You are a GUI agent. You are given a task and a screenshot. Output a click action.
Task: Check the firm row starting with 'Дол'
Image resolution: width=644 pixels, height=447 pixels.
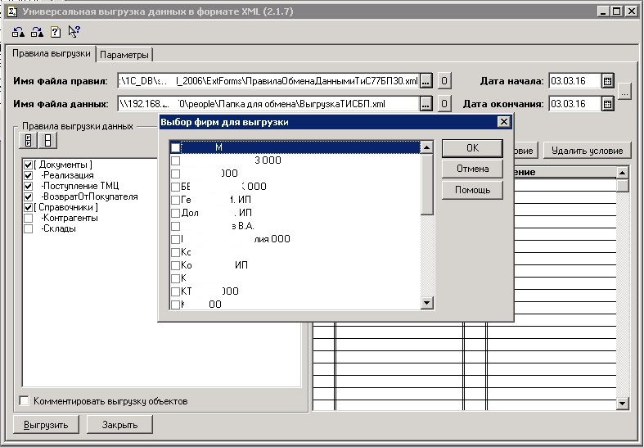pos(175,213)
